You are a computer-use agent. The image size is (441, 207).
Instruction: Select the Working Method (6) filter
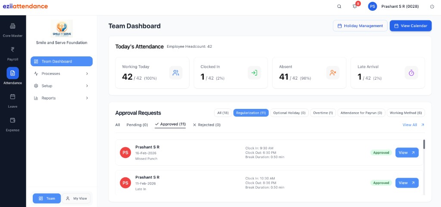(x=406, y=113)
